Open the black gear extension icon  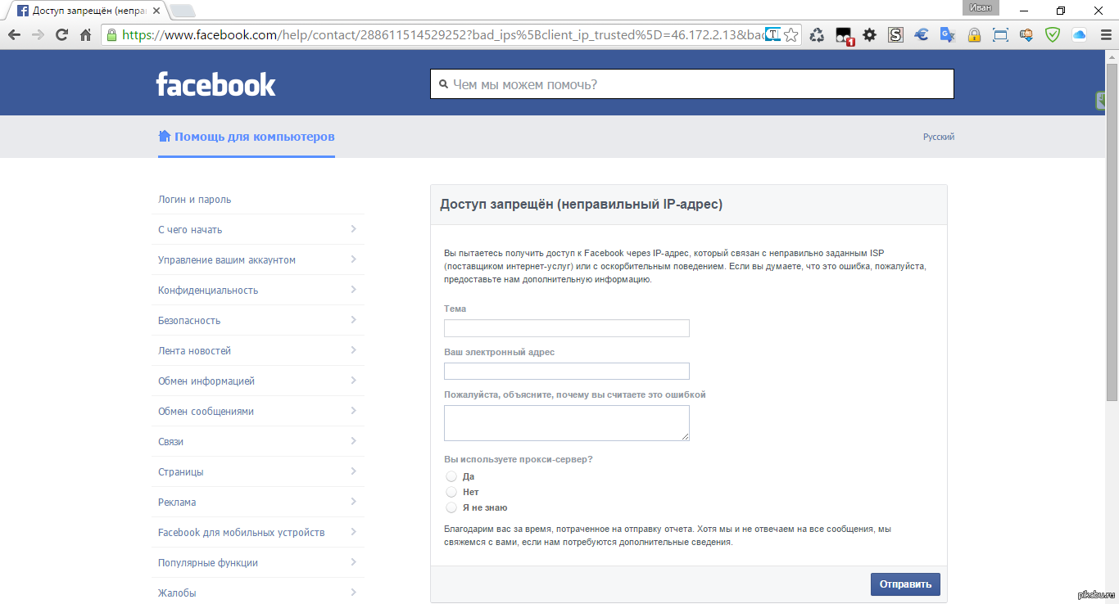pyautogui.click(x=870, y=35)
